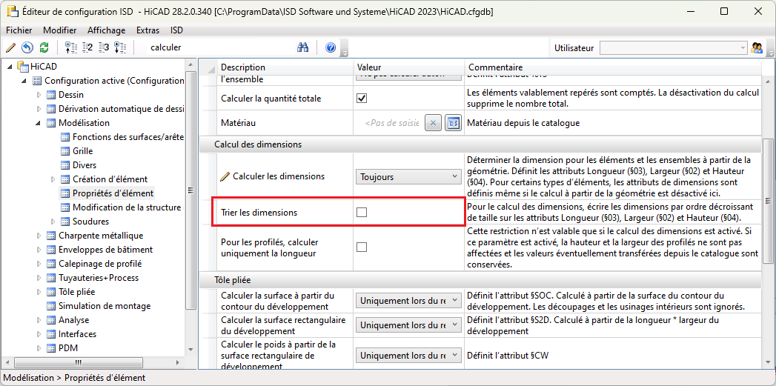Click the Simulation de montage icon

click(51, 306)
